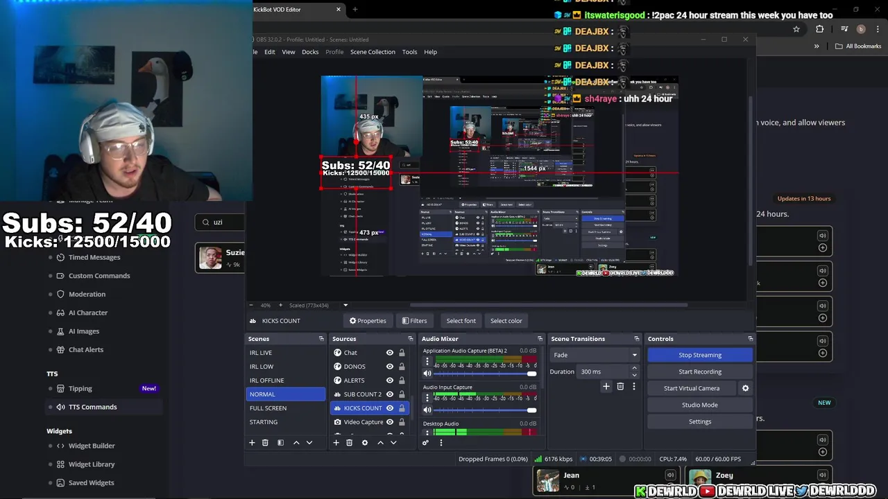Add a new scene with plus icon
This screenshot has height=499, width=888.
pyautogui.click(x=252, y=442)
